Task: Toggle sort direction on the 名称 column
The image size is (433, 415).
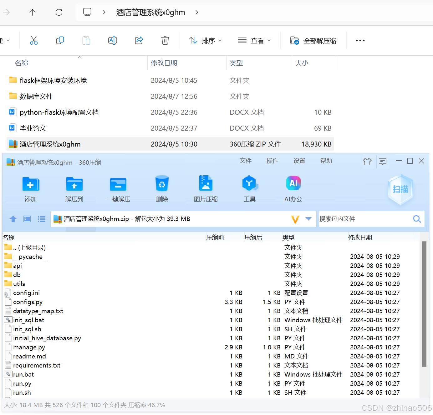Action: point(22,62)
